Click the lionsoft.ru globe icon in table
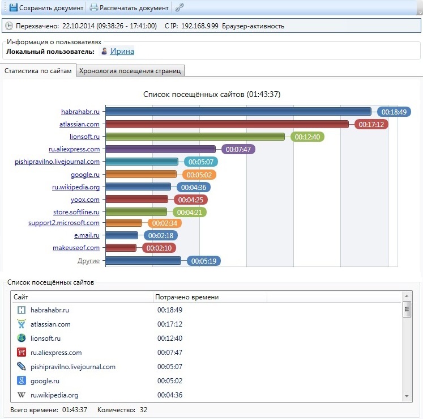This screenshot has height=419, width=423. [22, 338]
